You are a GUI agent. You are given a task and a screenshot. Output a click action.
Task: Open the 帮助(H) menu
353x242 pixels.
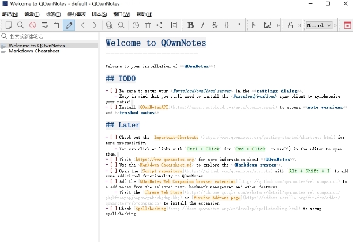(144, 14)
